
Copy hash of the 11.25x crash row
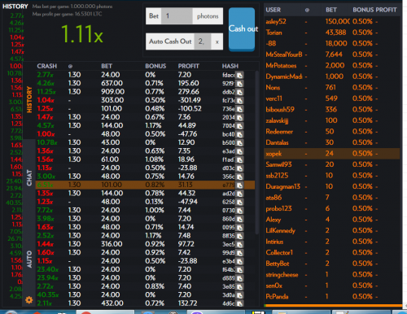click(x=239, y=92)
